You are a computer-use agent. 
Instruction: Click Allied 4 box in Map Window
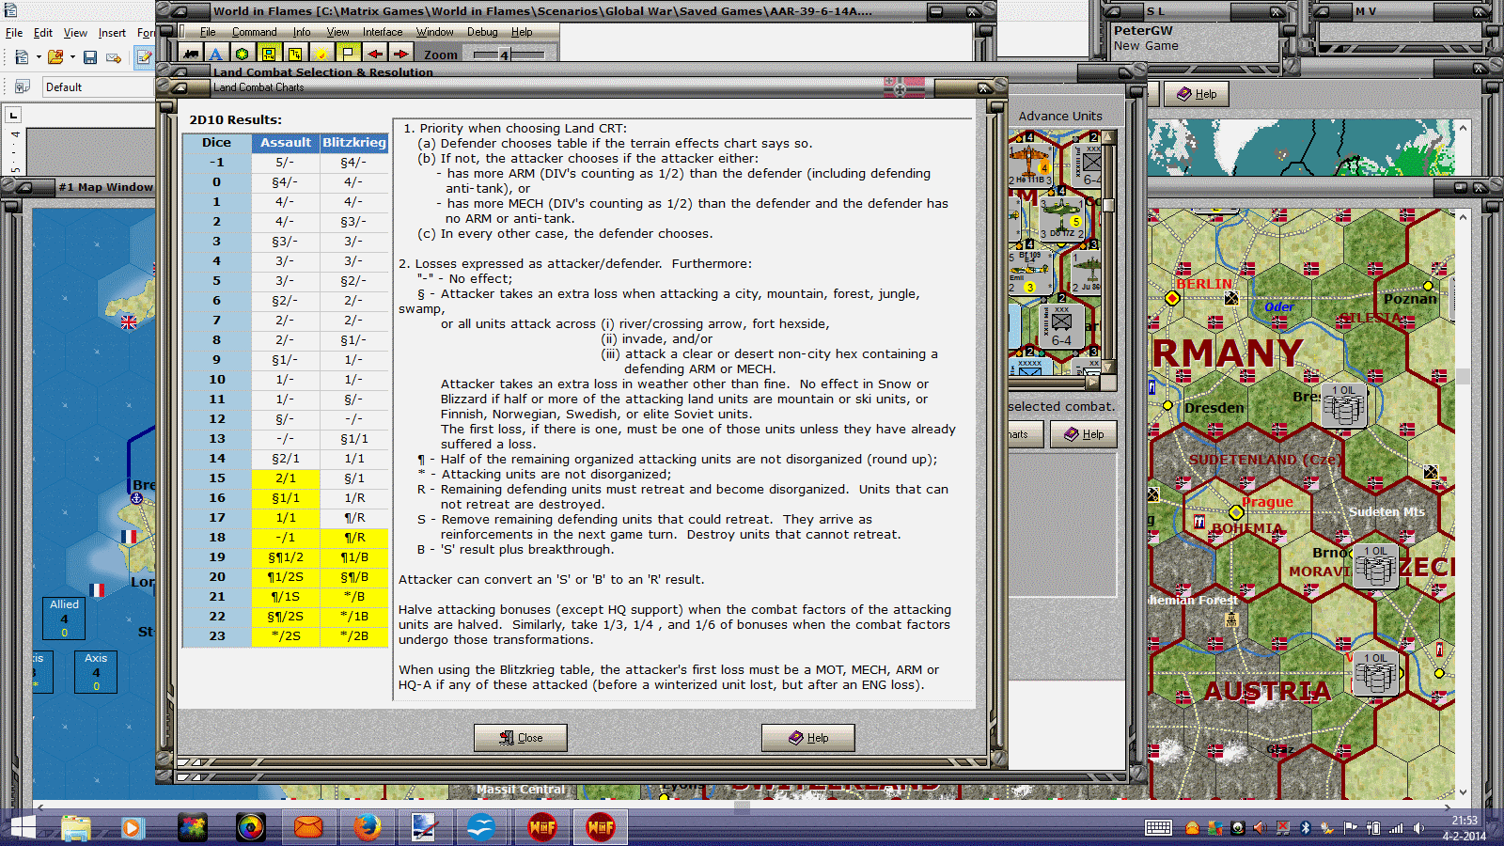coord(64,619)
